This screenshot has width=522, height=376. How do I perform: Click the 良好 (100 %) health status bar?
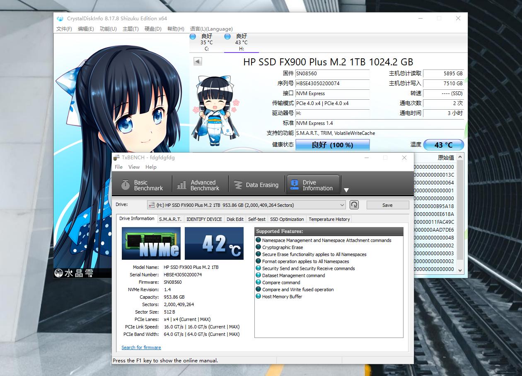pyautogui.click(x=332, y=145)
